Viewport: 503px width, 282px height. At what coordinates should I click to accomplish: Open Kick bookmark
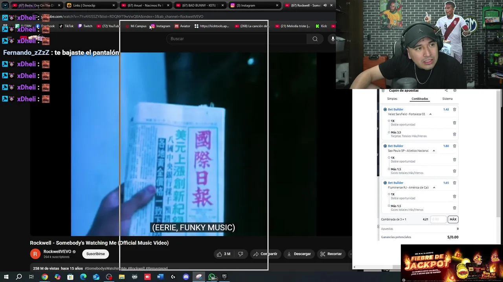321,26
